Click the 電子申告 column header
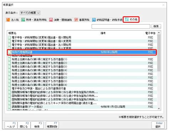 (x=150, y=33)
